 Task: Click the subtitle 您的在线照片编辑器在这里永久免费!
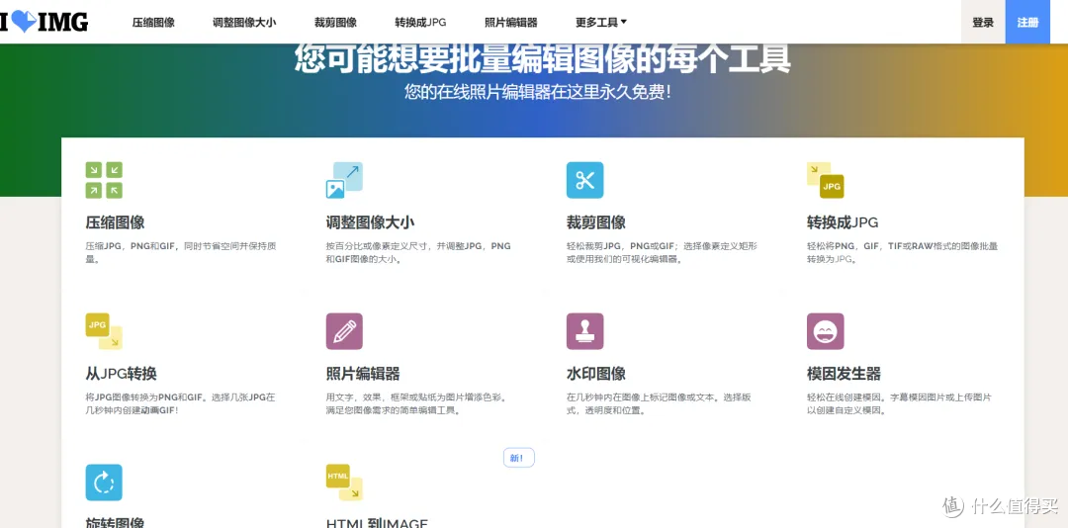(x=538, y=92)
